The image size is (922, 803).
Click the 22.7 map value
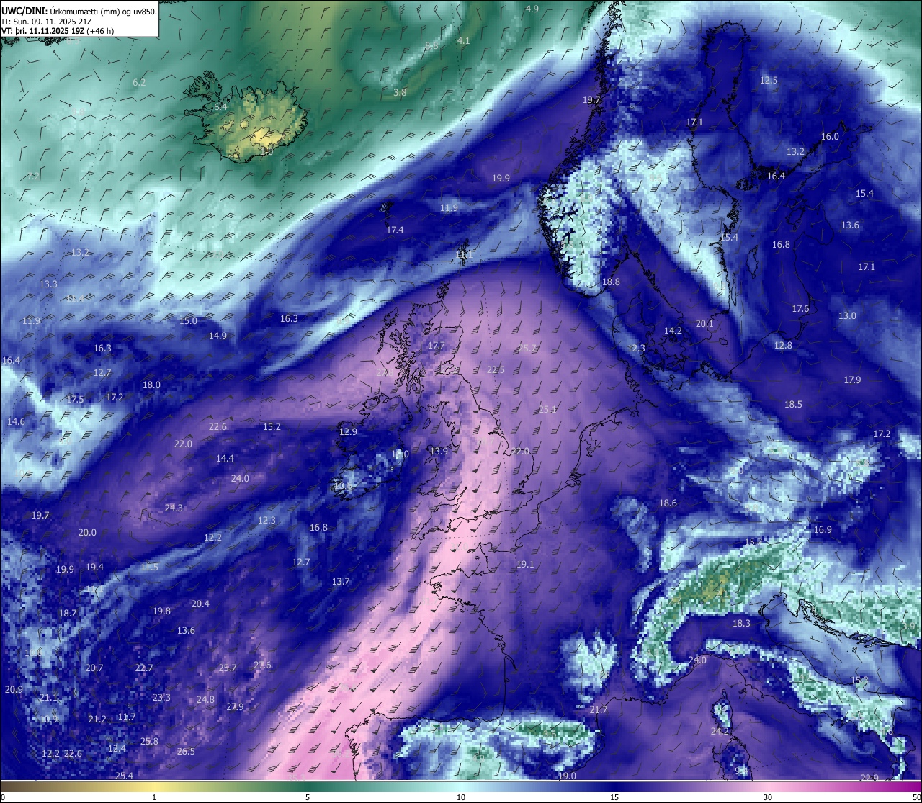144,668
